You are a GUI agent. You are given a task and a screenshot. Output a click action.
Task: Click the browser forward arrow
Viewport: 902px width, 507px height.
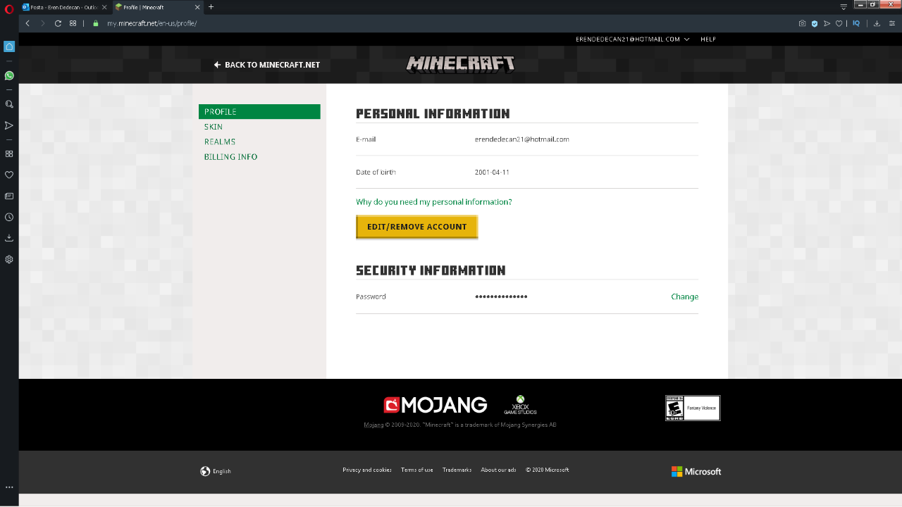(x=42, y=23)
